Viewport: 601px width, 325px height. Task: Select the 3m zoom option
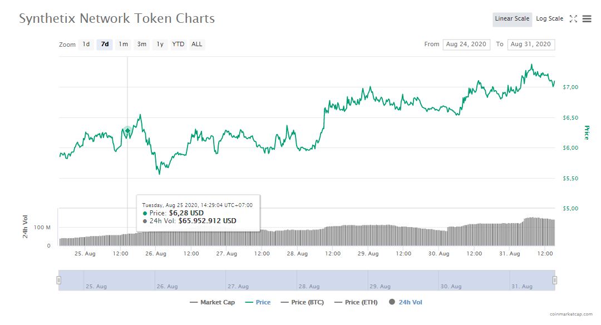click(141, 45)
